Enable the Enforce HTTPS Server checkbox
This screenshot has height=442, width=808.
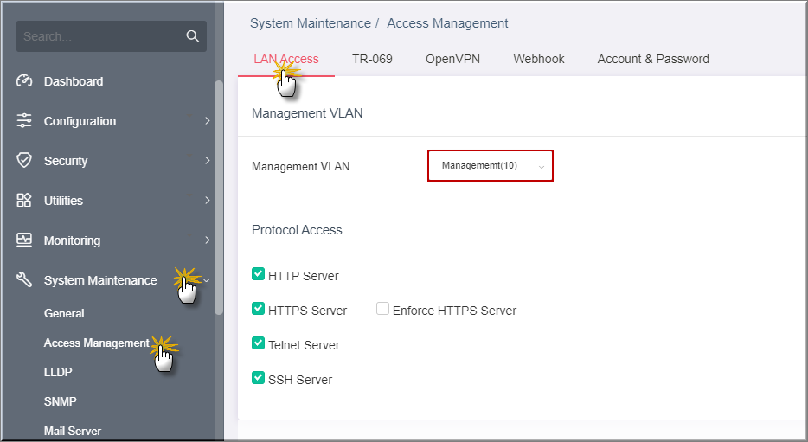[382, 309]
